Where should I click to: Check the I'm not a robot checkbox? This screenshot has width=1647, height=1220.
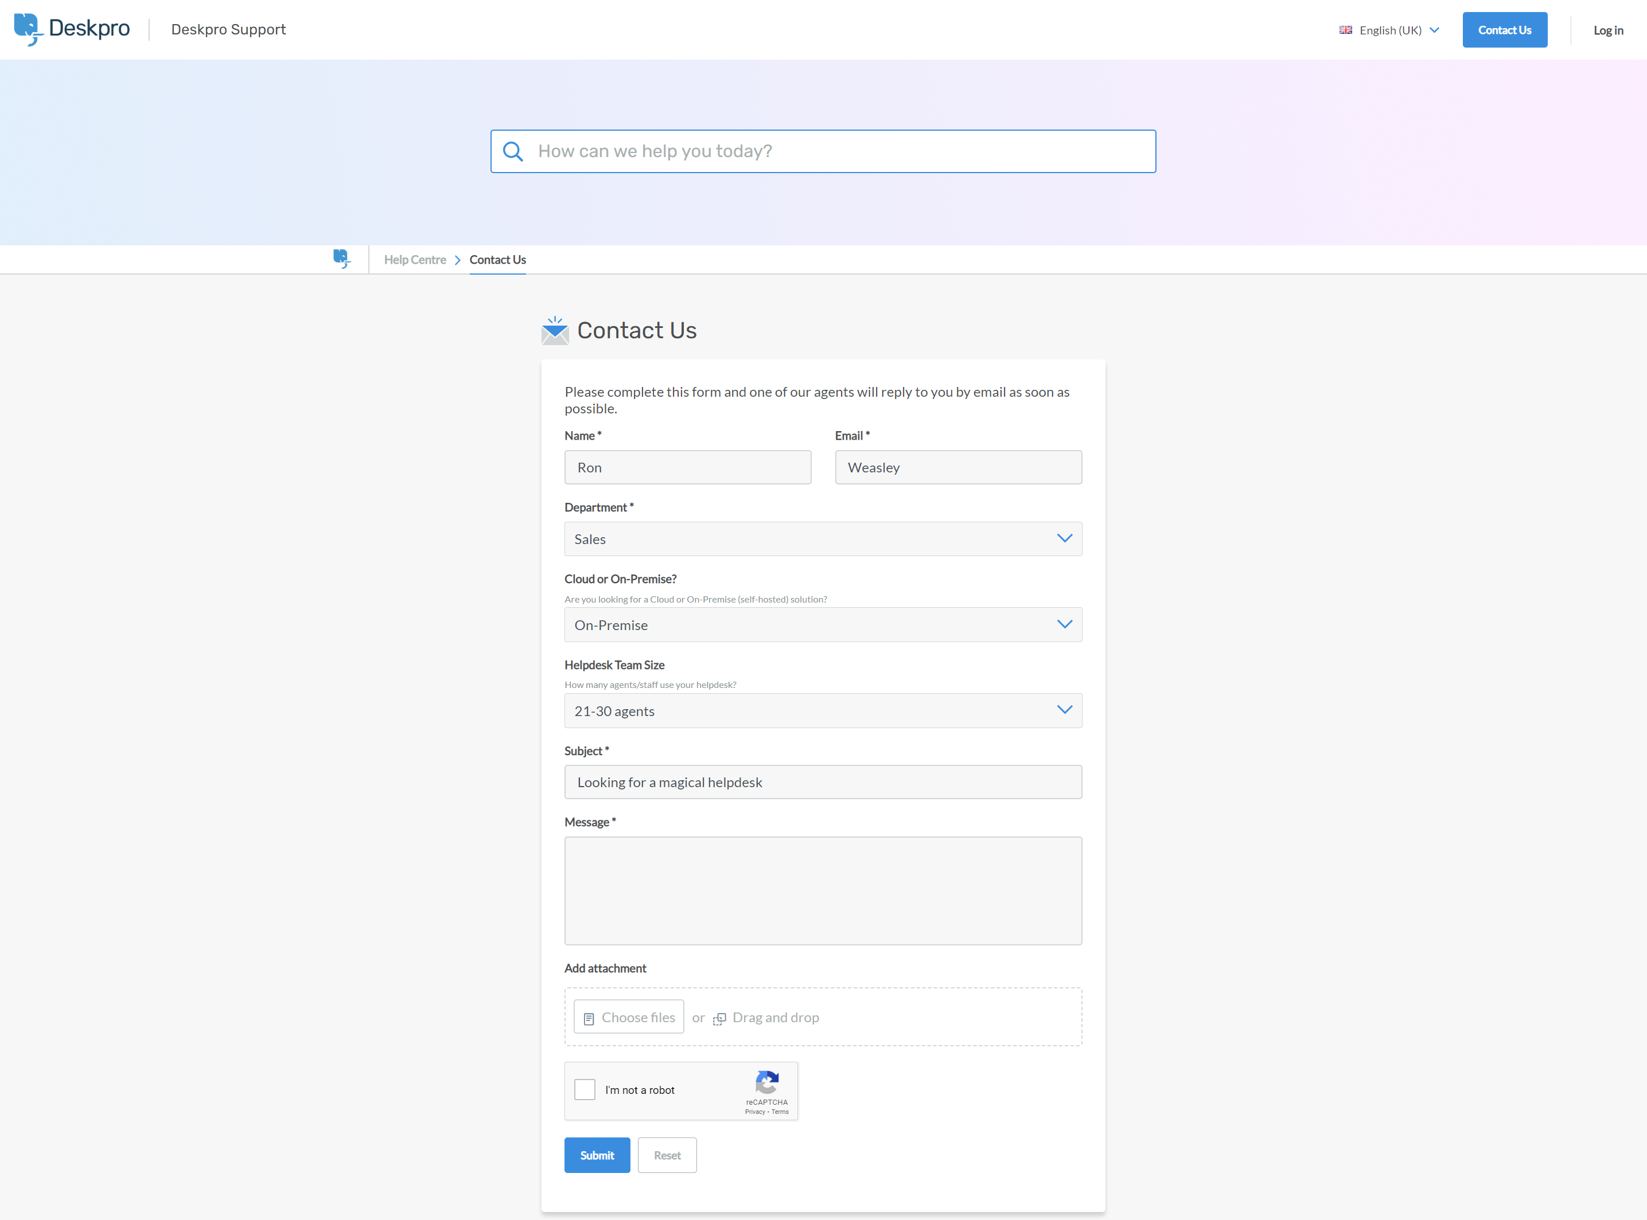(585, 1089)
